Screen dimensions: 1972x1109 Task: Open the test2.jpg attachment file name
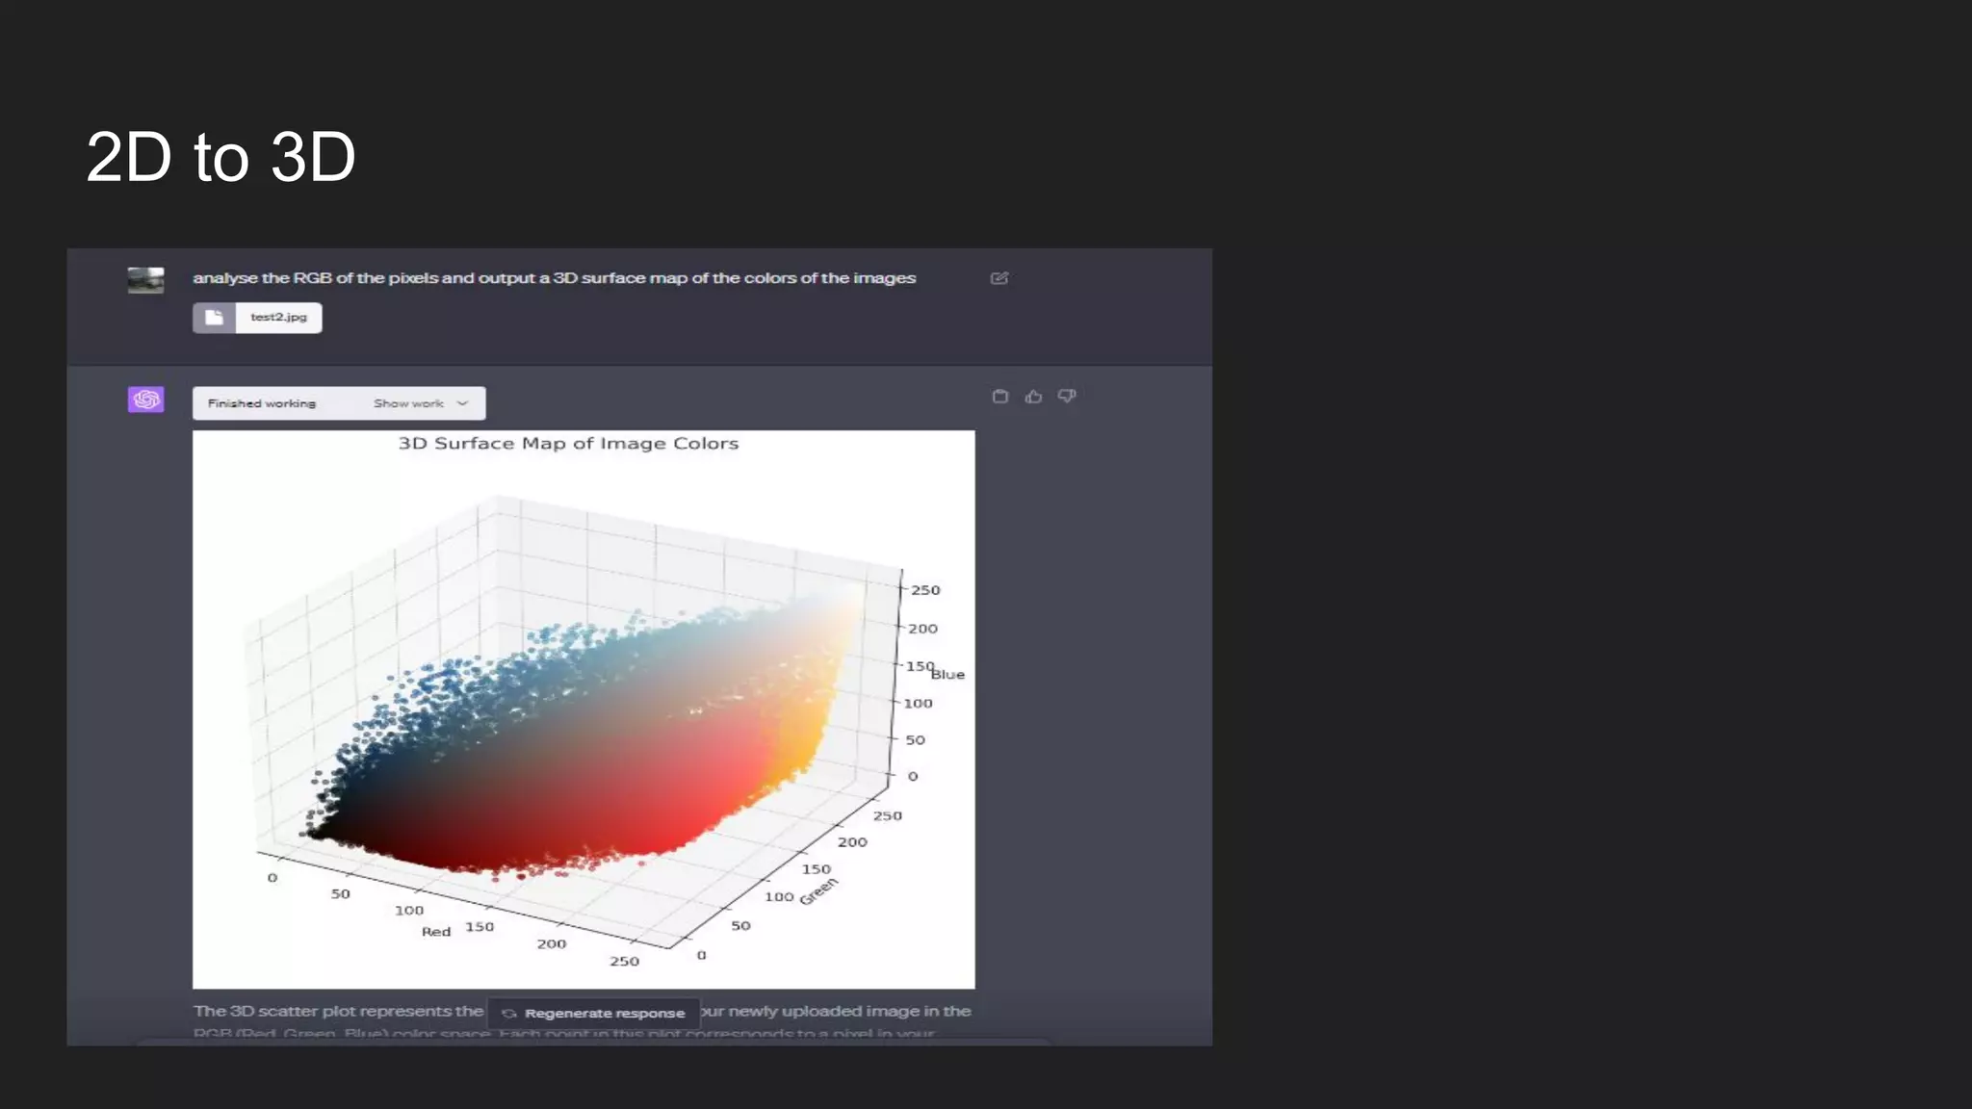point(278,318)
